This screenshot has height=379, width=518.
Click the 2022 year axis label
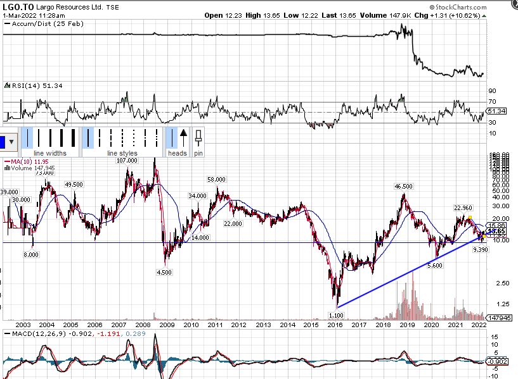pyautogui.click(x=479, y=325)
